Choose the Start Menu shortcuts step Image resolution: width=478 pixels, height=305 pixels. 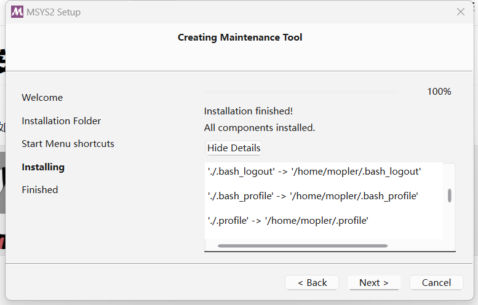68,144
